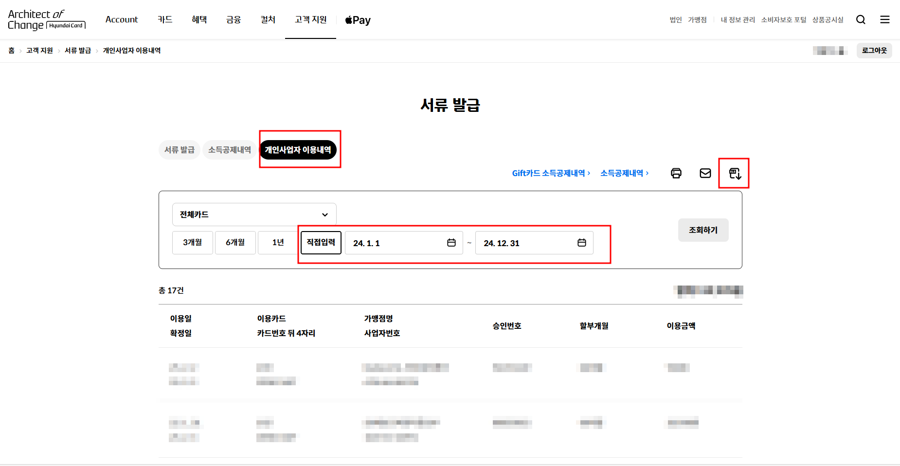Click the 승인번호 column header

tap(507, 326)
